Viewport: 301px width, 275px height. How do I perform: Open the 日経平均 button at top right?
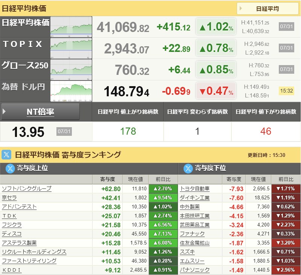268,8
